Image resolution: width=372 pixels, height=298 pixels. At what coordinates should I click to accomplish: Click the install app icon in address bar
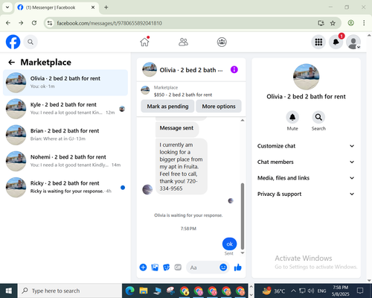321,23
